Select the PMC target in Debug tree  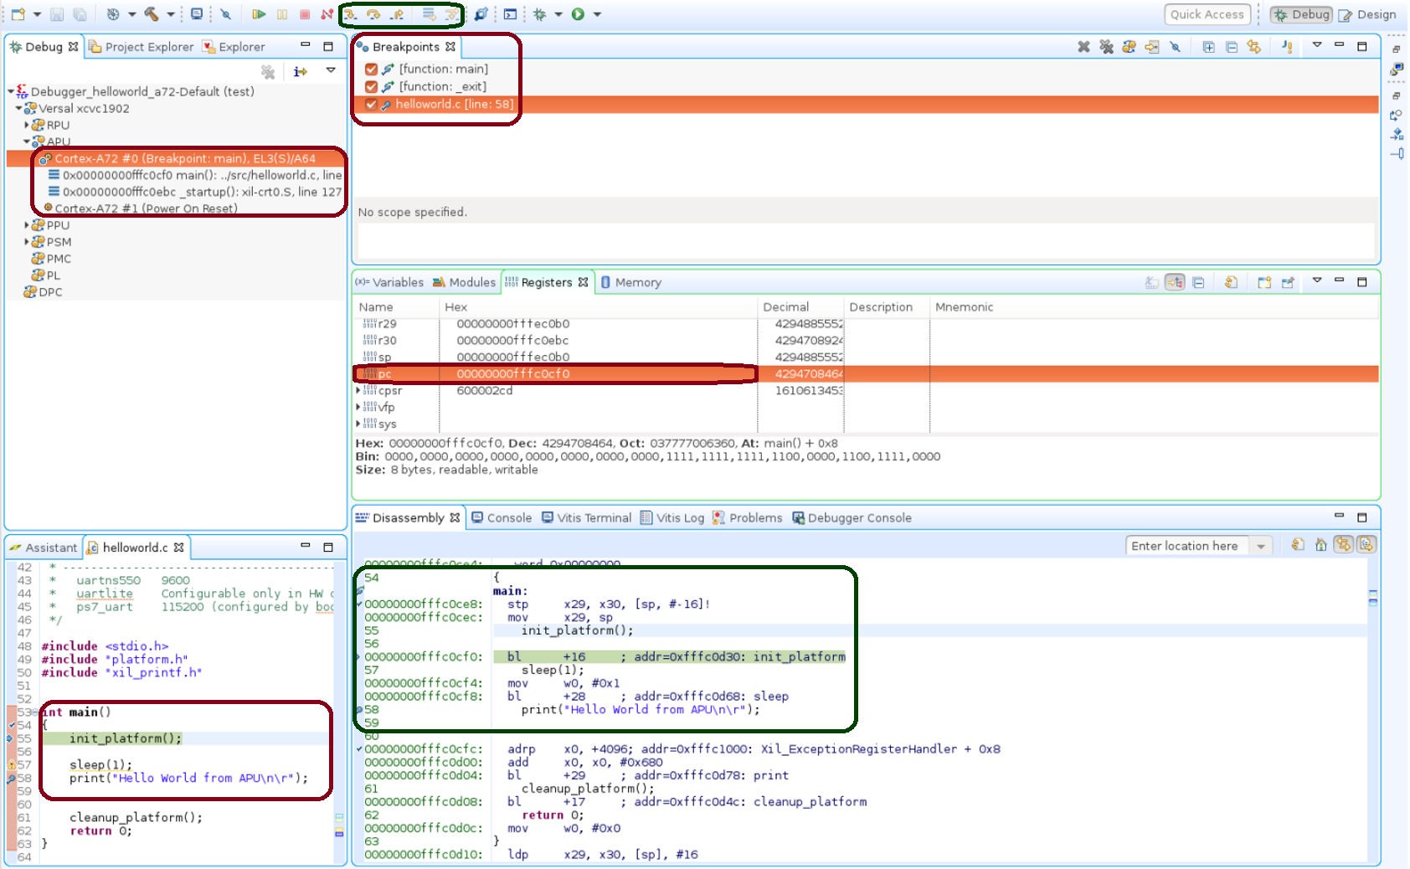[59, 259]
